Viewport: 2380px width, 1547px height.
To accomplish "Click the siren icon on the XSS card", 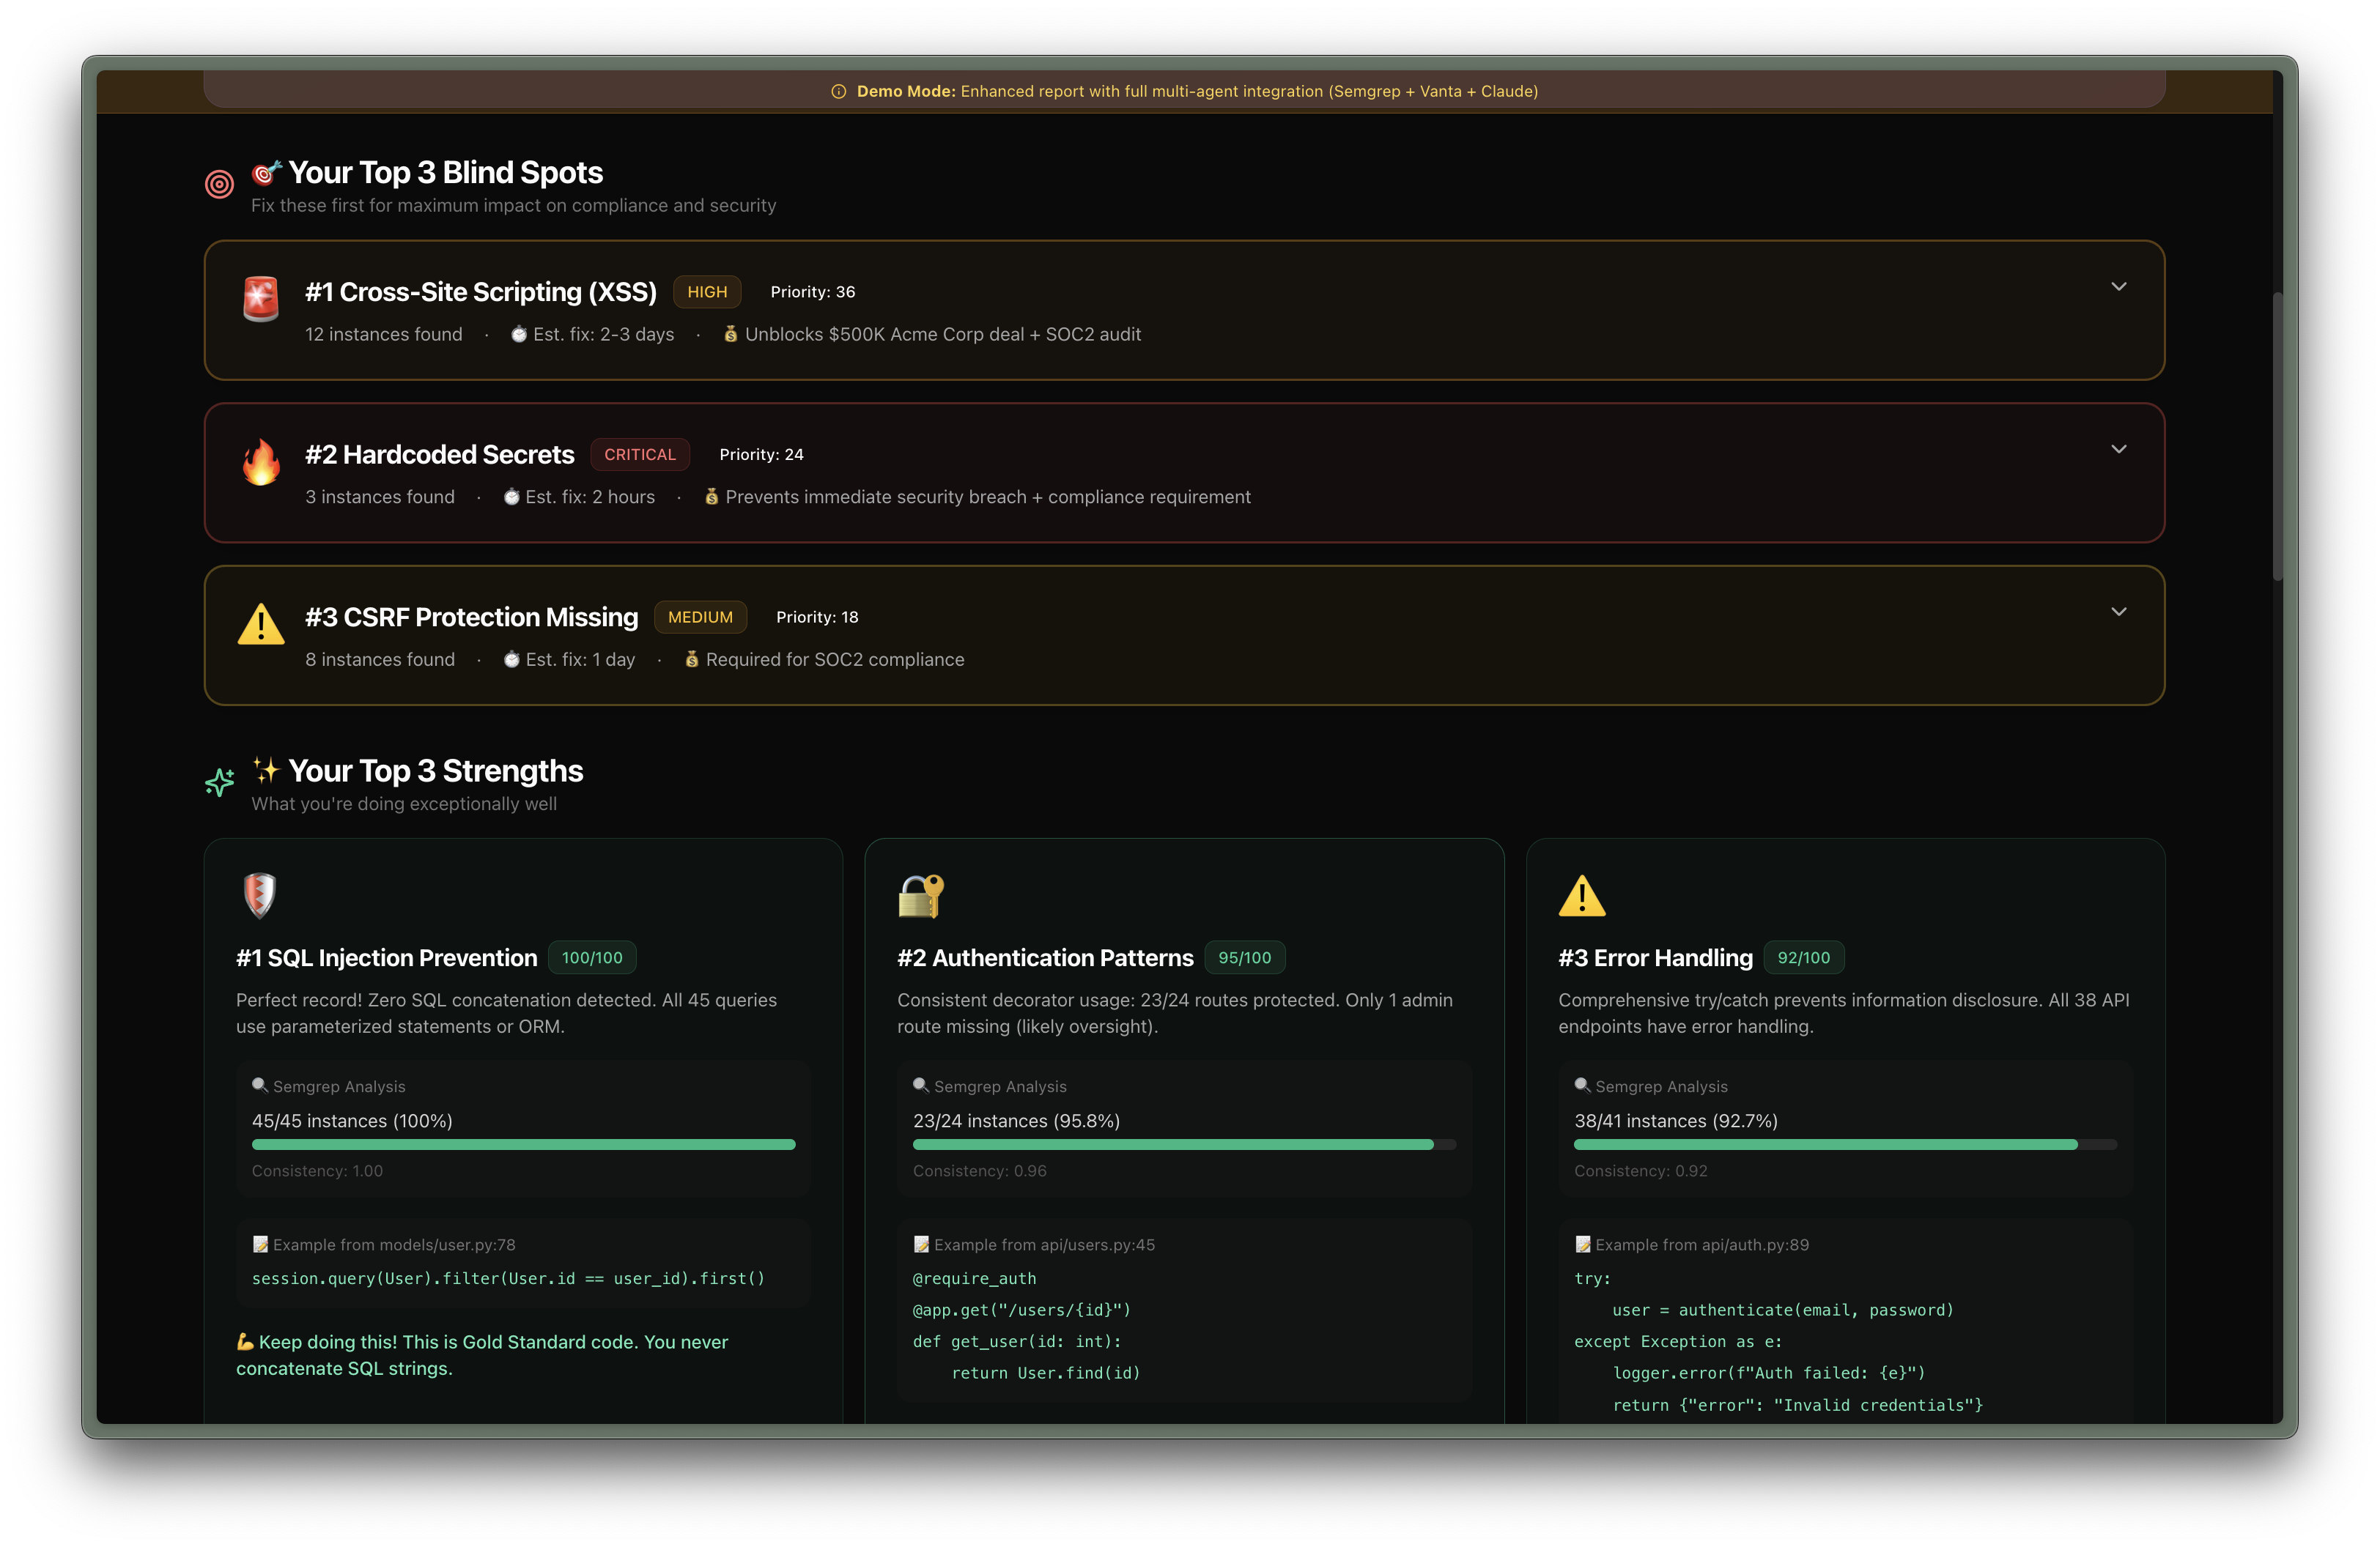I will point(261,299).
